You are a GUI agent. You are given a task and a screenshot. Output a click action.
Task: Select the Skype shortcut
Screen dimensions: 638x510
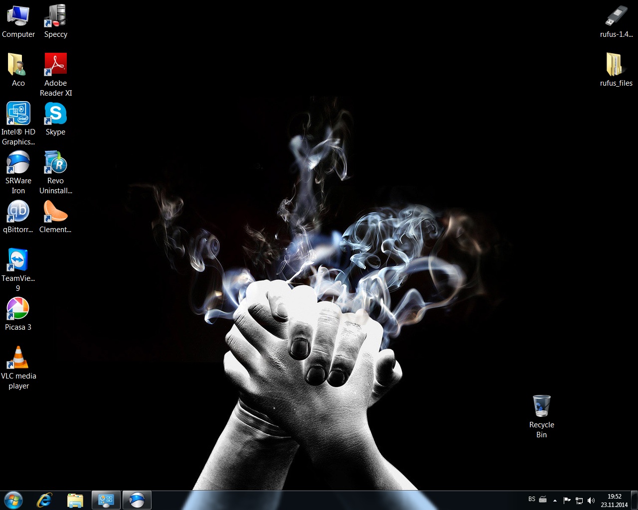[55, 119]
